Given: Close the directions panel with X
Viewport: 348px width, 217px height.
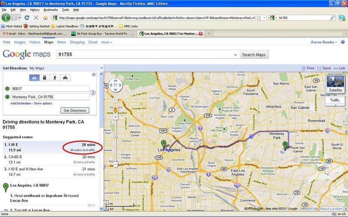Looking at the screenshot, I should pyautogui.click(x=94, y=75).
